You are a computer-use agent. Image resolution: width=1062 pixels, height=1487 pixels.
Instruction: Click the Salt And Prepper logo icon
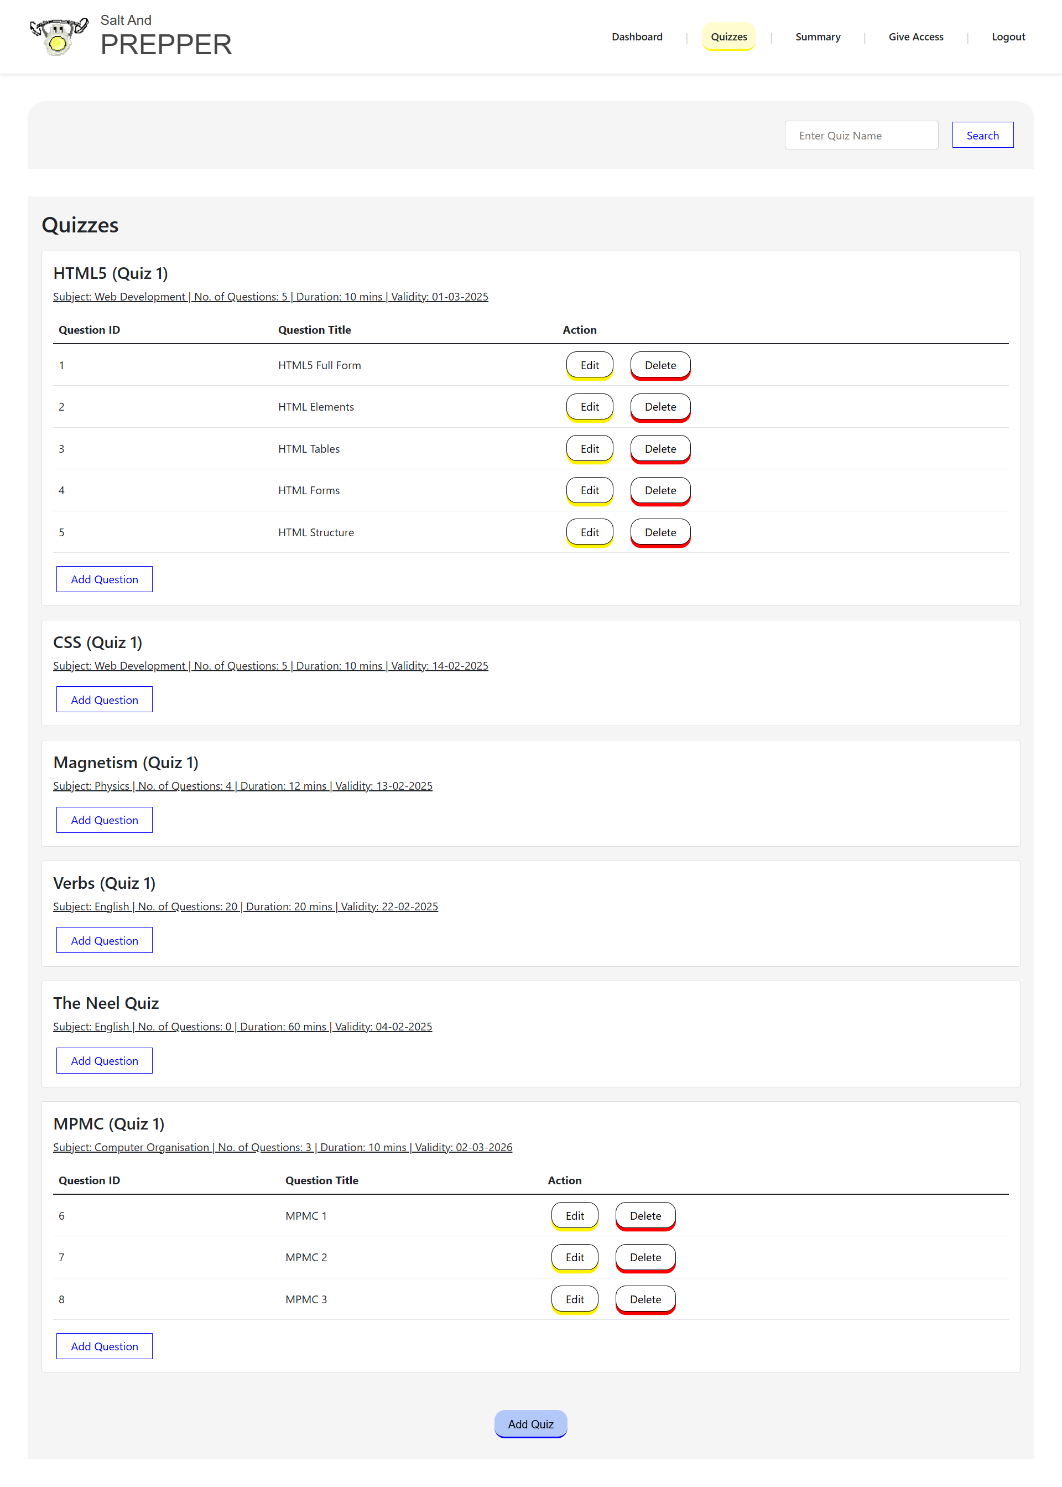(58, 37)
